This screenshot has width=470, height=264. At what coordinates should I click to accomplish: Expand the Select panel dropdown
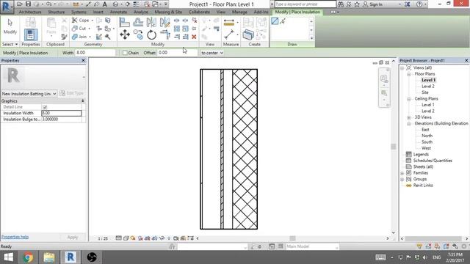point(10,44)
